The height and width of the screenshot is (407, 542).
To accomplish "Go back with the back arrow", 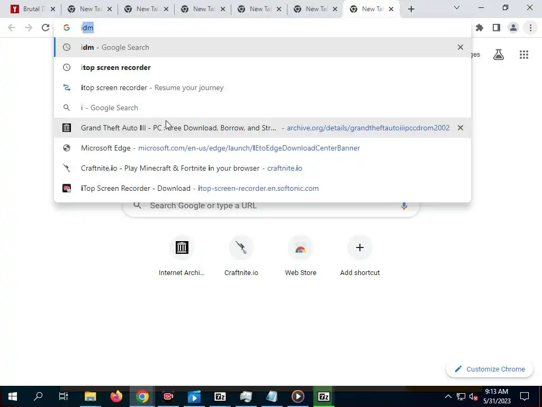I will pyautogui.click(x=12, y=28).
